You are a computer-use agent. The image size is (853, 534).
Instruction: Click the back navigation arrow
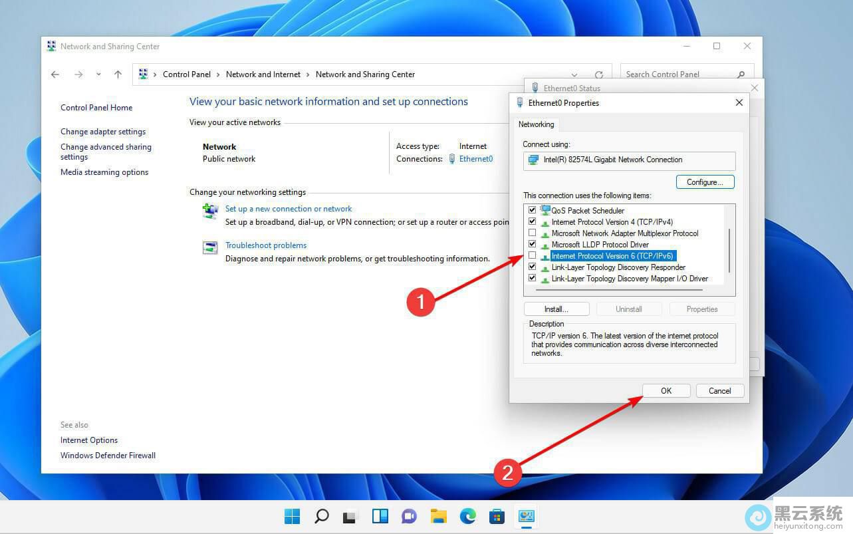coord(55,74)
